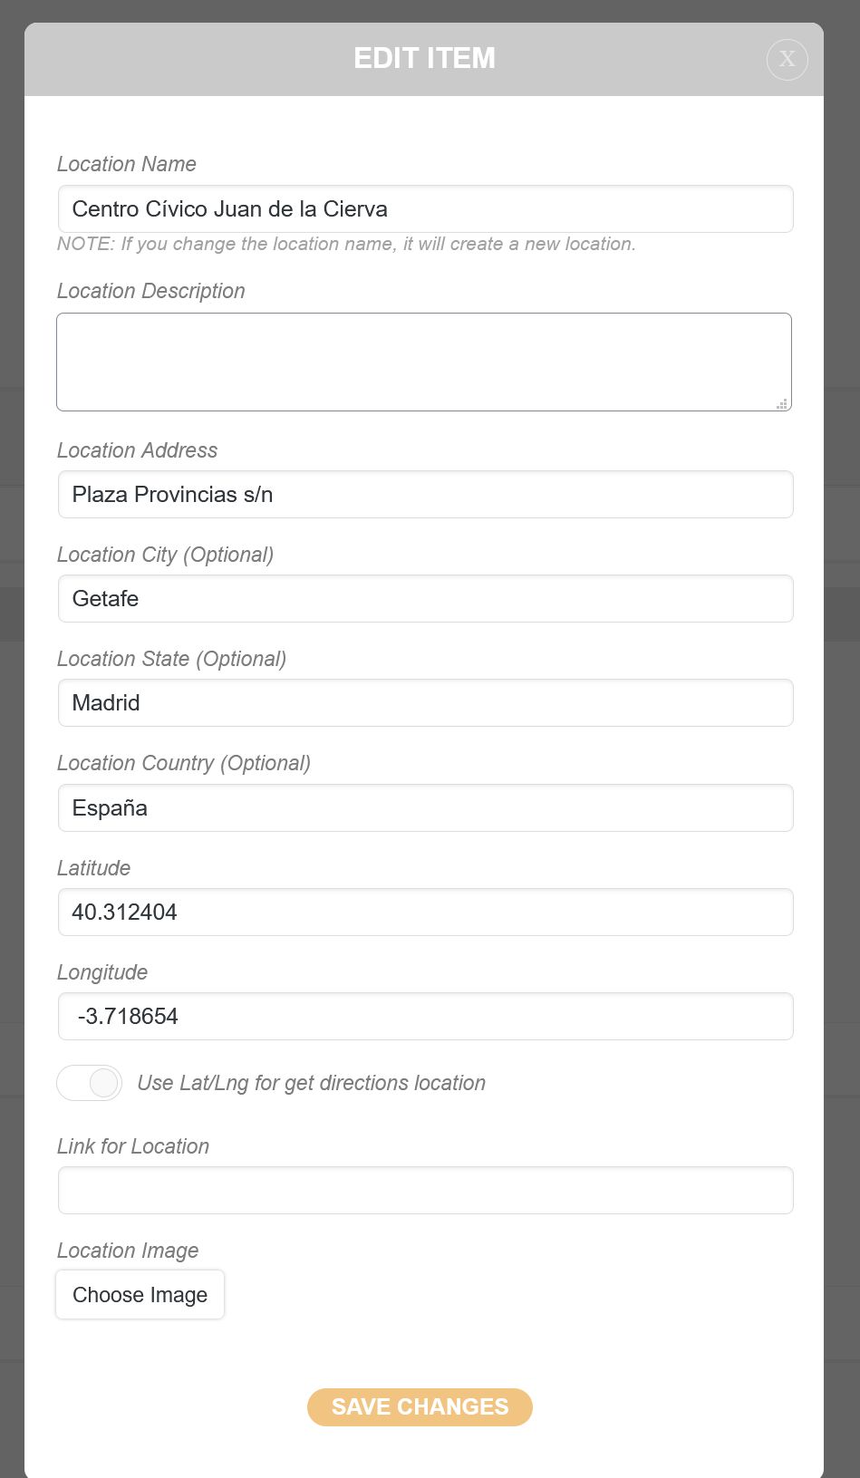Screen dimensions: 860x1478
Task: Focus the Location State field with Madrid
Action: 425,703
